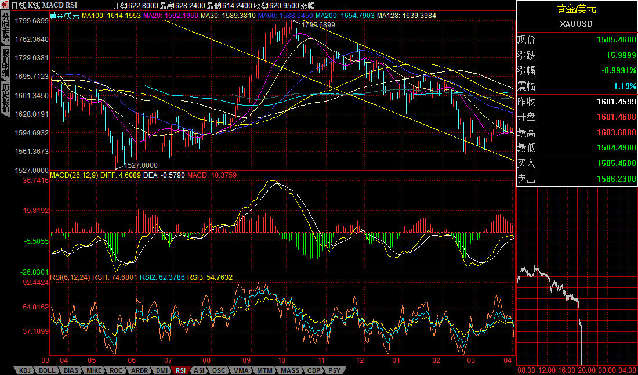Click the 最低 value 1584.4900
The height and width of the screenshot is (375, 638).
point(617,147)
